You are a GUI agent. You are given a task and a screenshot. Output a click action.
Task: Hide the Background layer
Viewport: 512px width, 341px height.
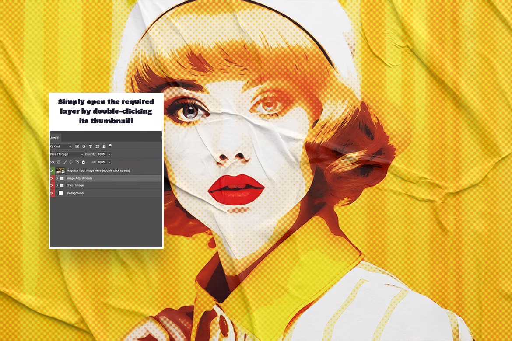click(50, 193)
